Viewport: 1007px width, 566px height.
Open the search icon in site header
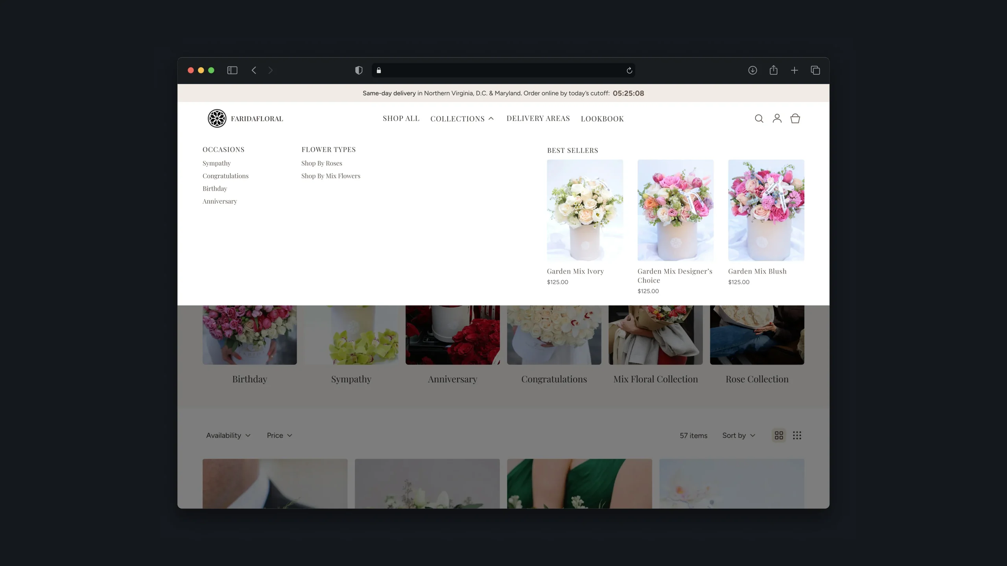point(759,118)
